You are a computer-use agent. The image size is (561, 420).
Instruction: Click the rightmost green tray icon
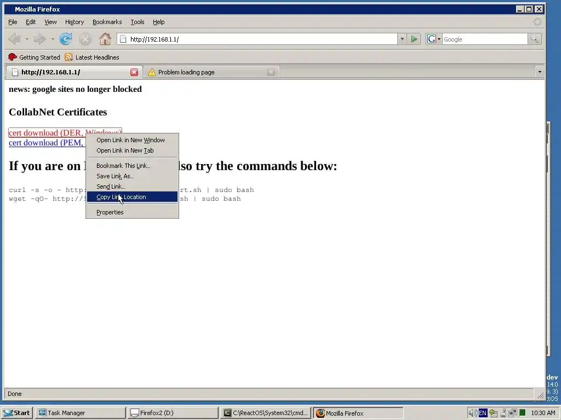(x=523, y=413)
